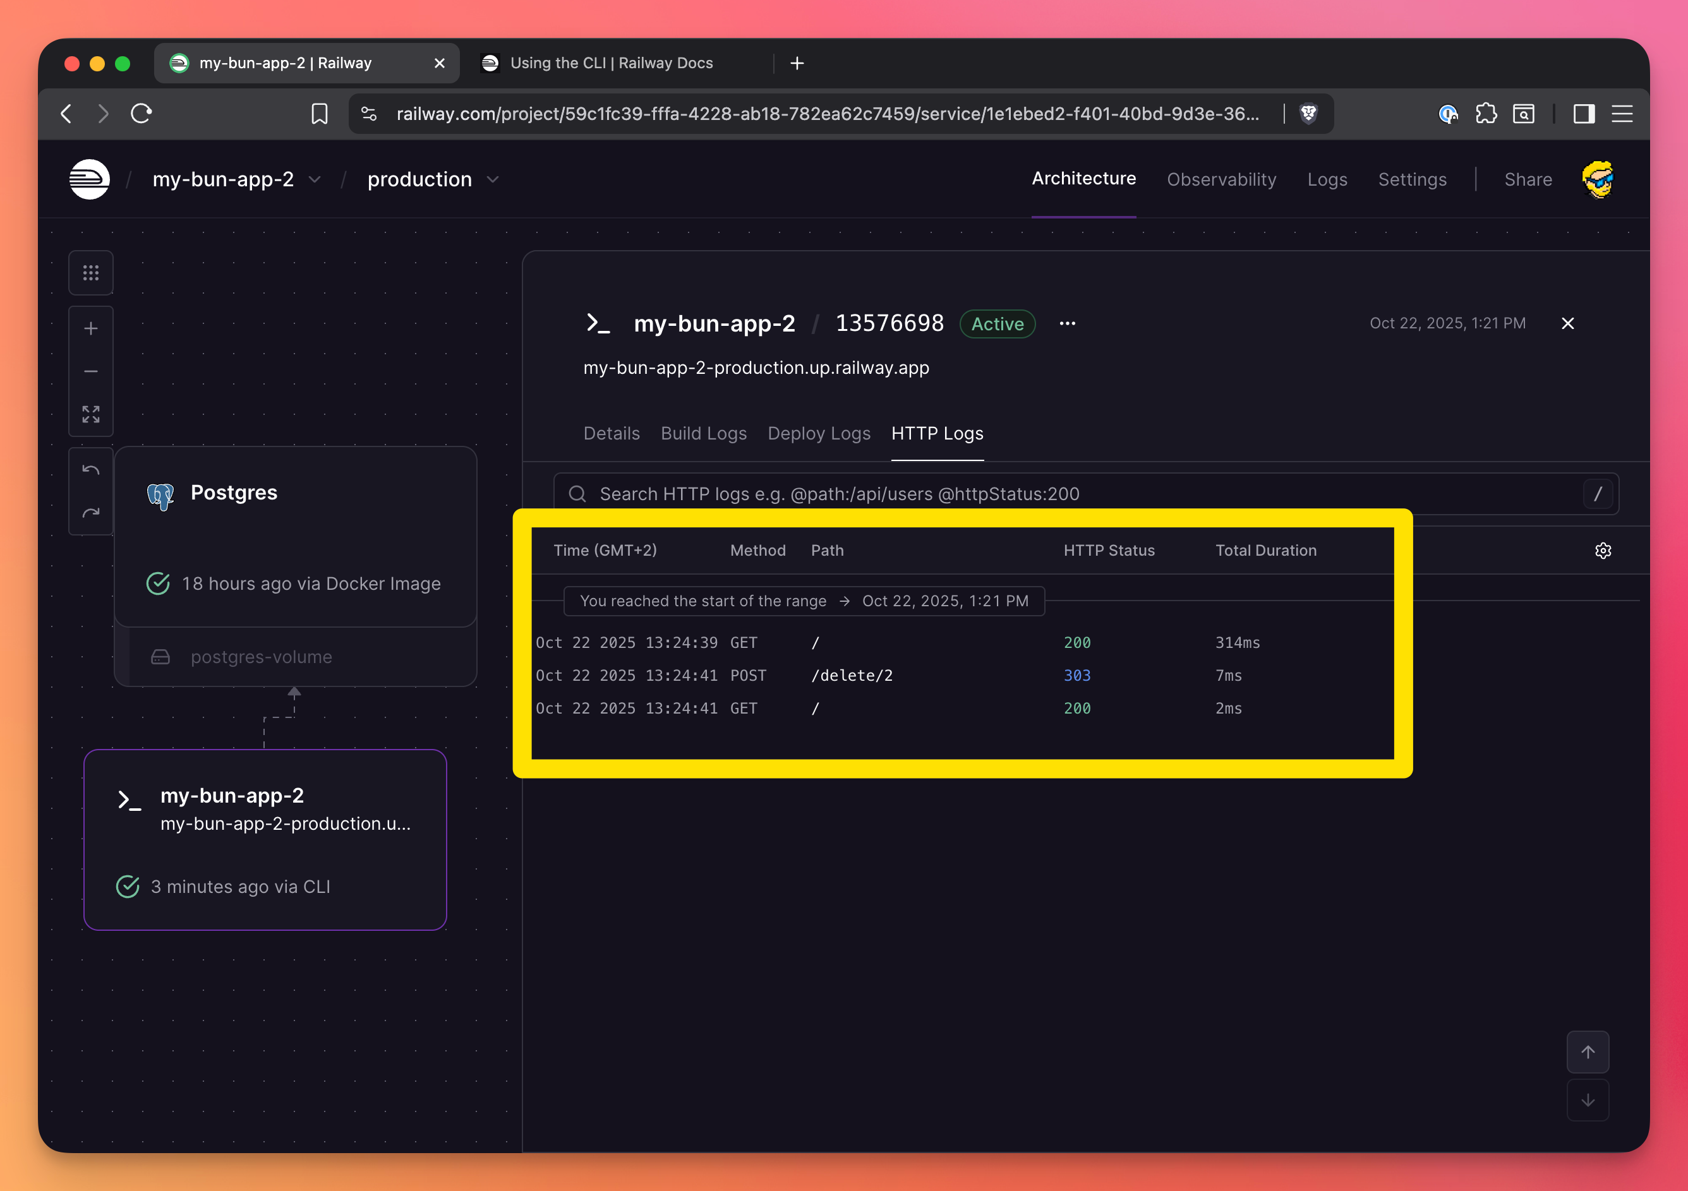
Task: Click the Share button
Action: (1528, 179)
